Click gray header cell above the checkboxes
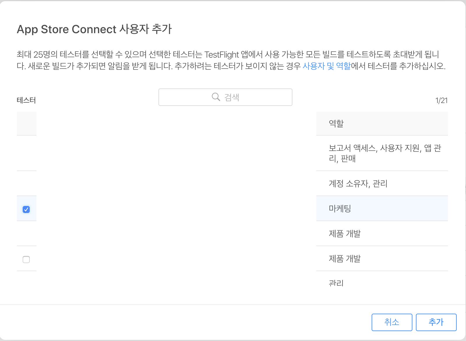 pos(27,123)
